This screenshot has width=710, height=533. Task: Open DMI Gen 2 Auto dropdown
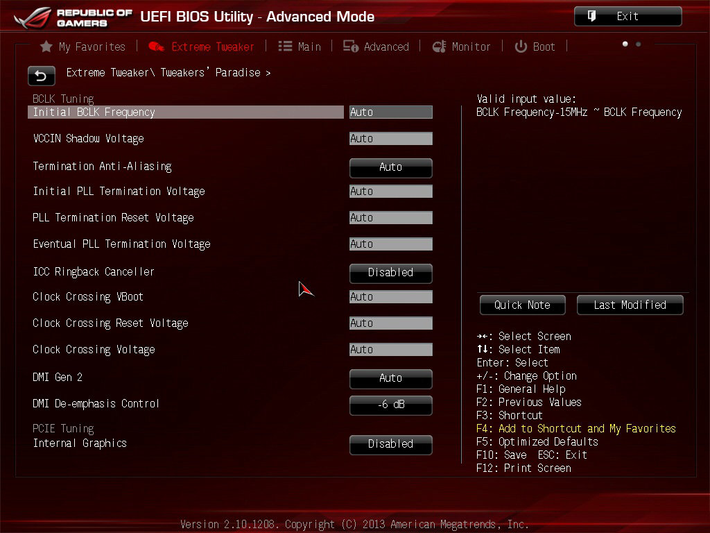391,378
